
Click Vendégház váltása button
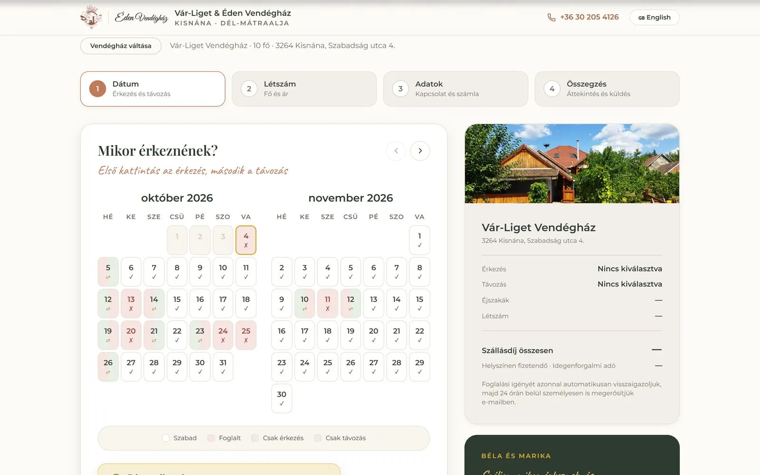(121, 46)
